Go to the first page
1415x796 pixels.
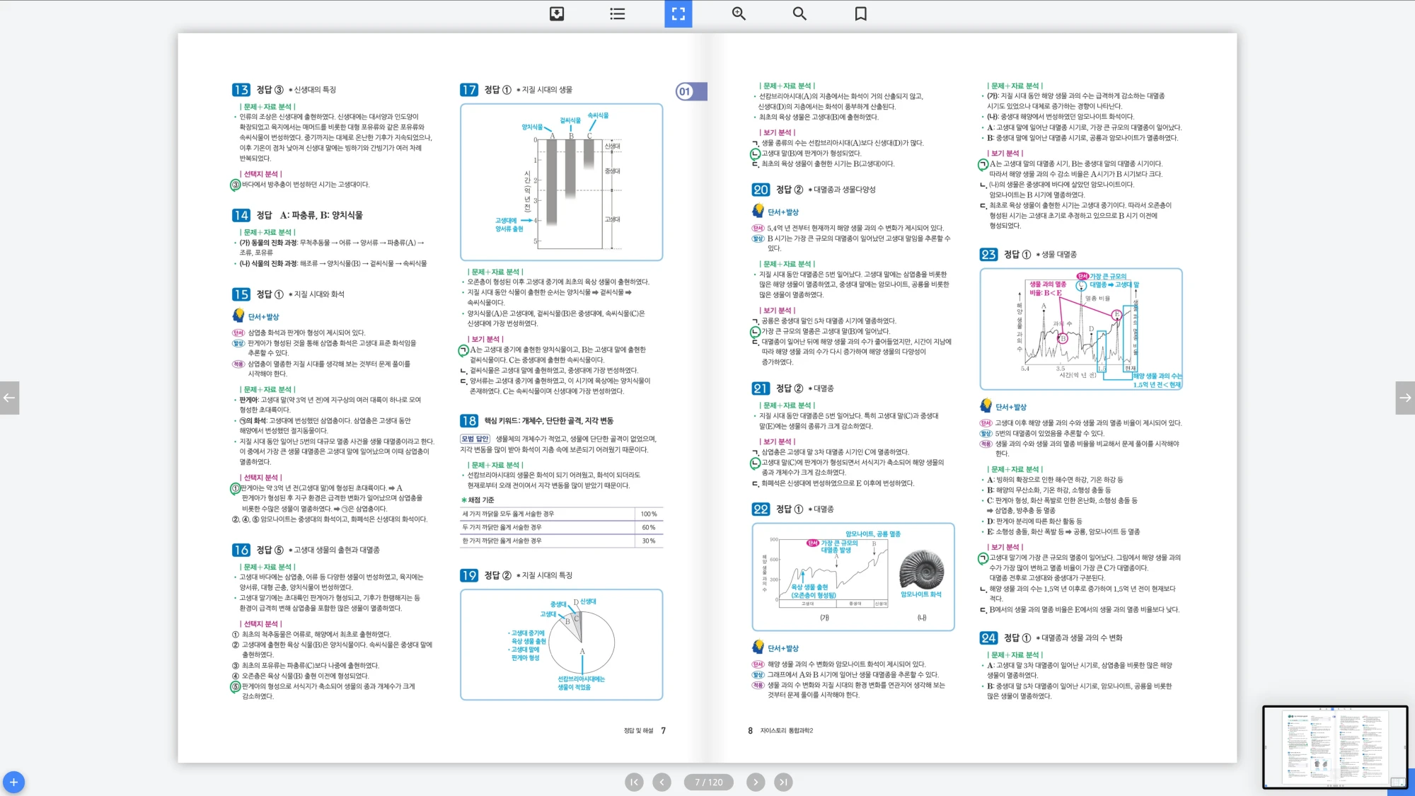click(x=634, y=782)
